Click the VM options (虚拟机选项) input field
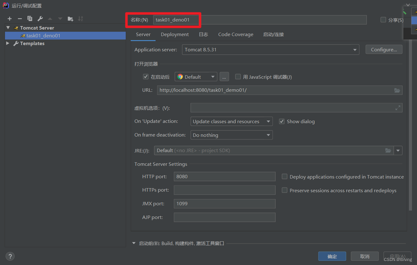Screen dimensions: 417x265 point(296,108)
